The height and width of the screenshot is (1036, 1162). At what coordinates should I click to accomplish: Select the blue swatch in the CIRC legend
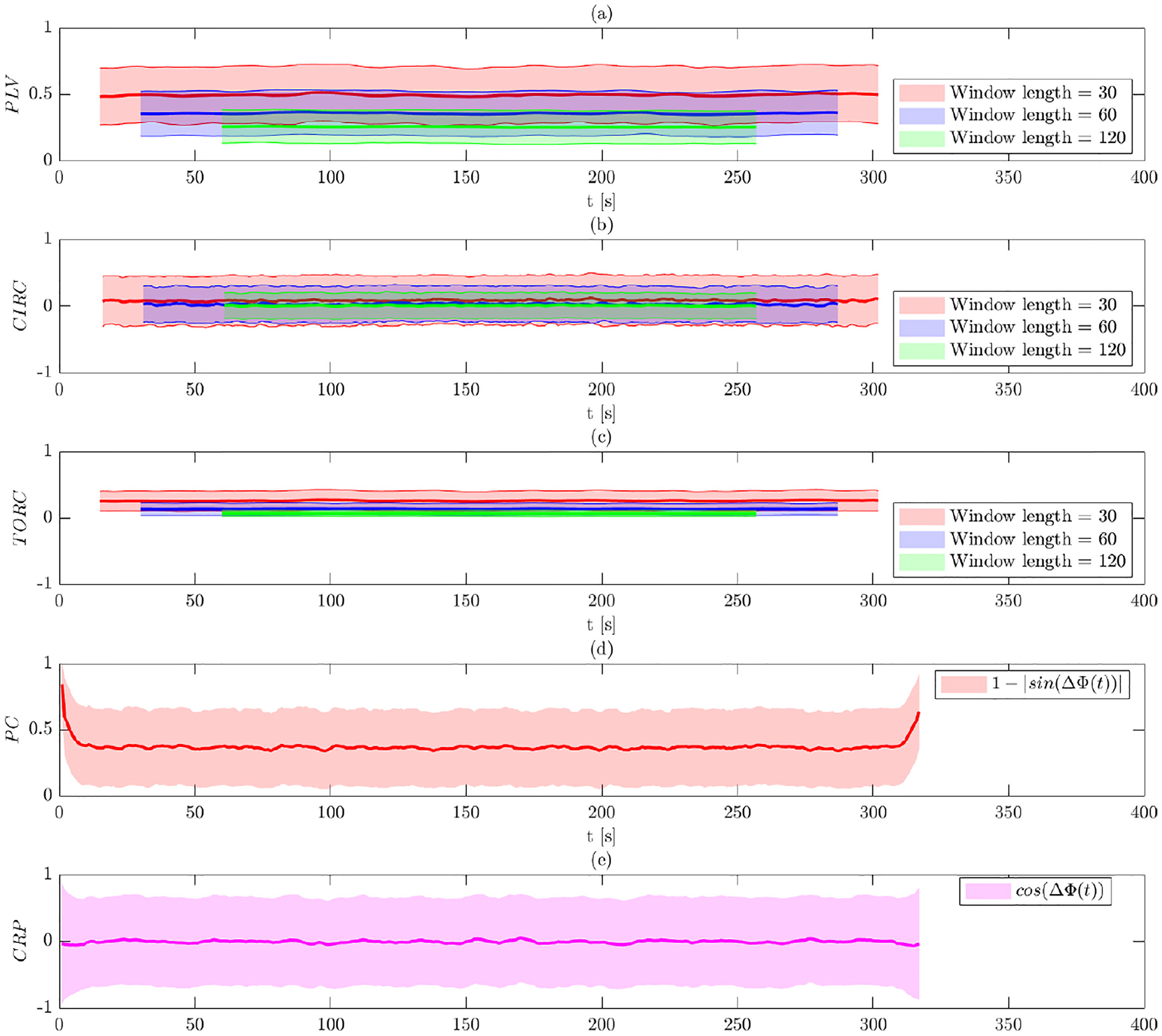pyautogui.click(x=922, y=327)
